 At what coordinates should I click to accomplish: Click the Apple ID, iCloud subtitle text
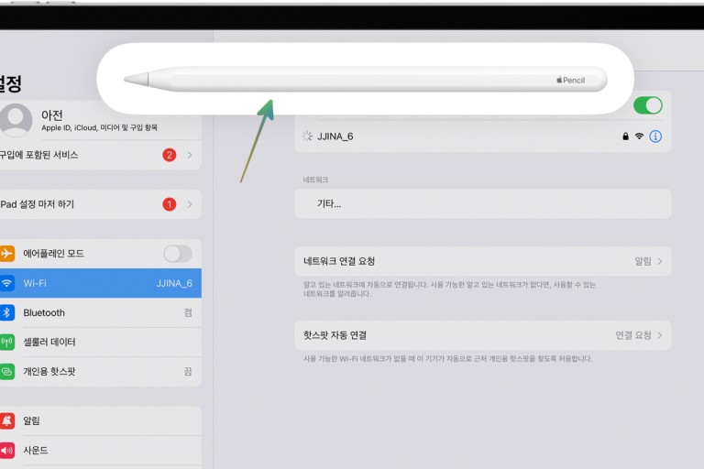[99, 128]
